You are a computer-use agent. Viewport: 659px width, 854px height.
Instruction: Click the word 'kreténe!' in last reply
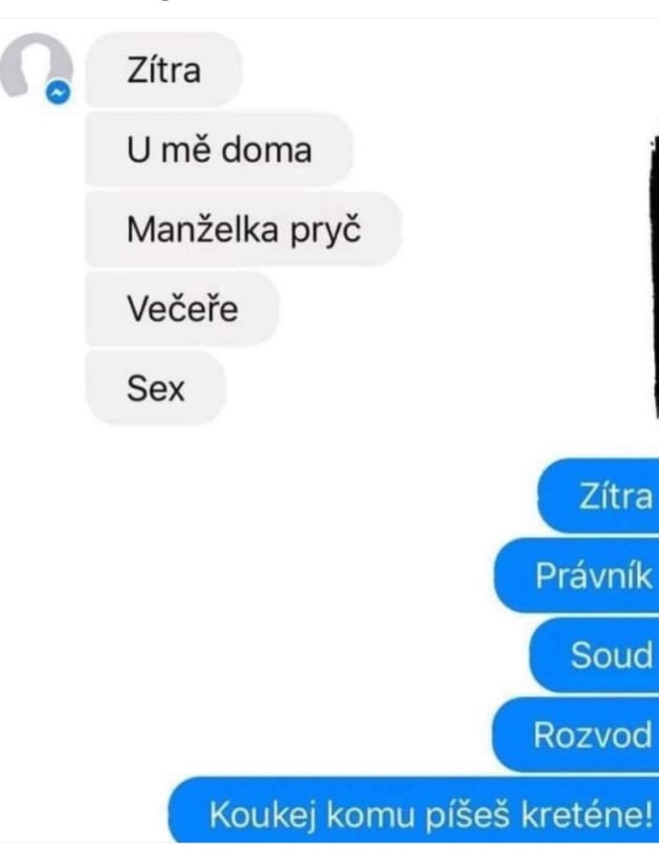[586, 814]
